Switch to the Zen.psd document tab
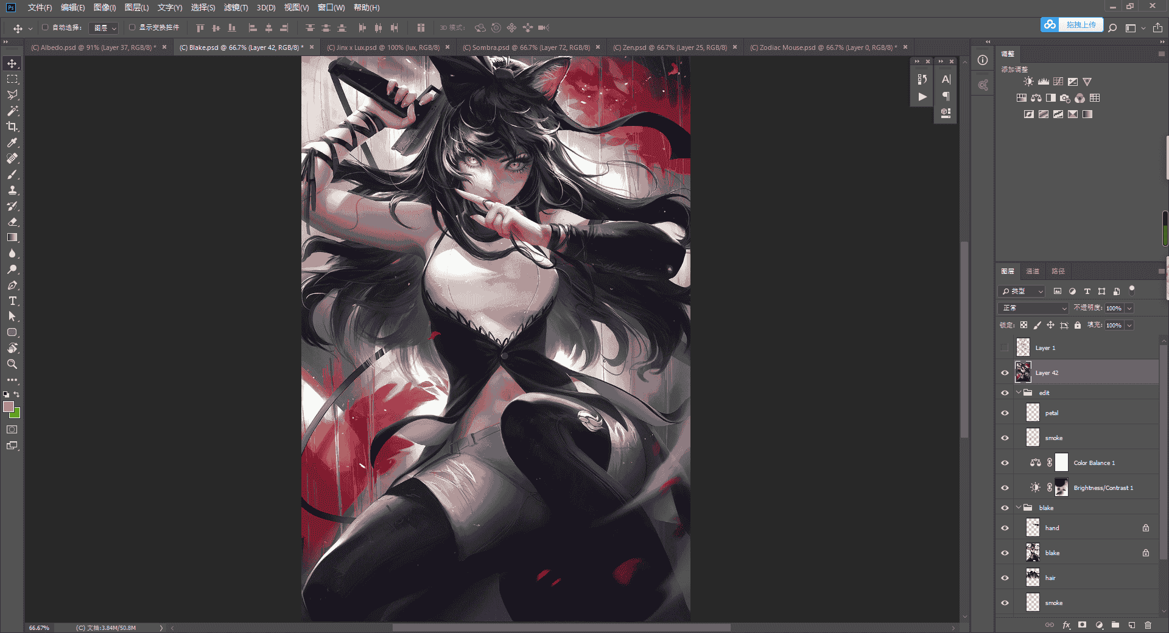This screenshot has height=633, width=1169. click(670, 47)
